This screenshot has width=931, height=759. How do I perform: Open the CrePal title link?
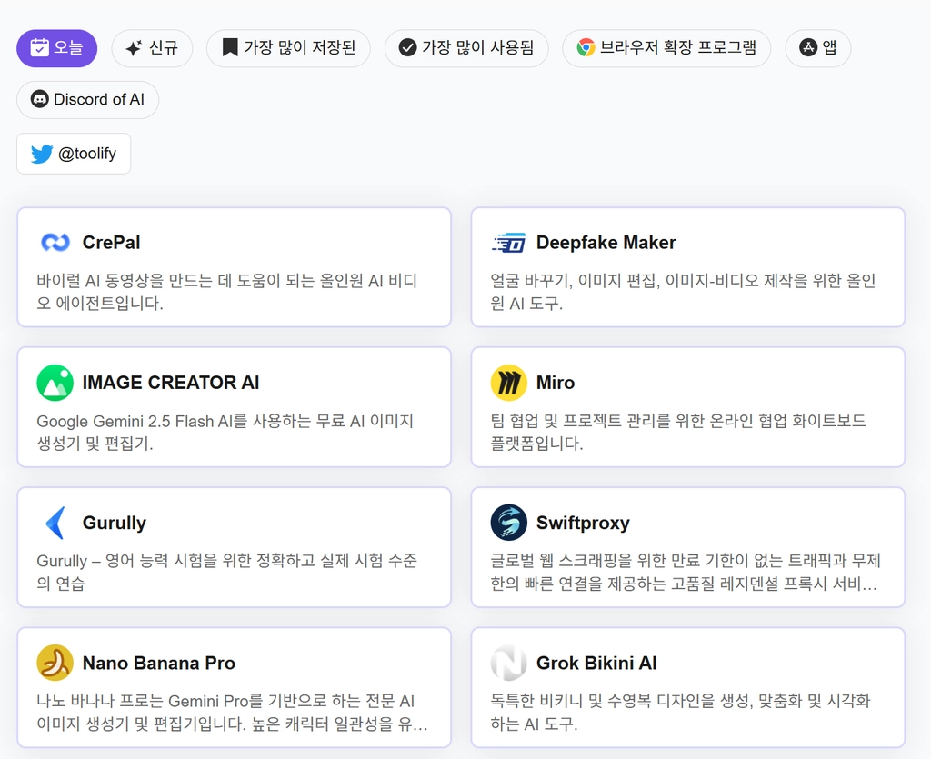pyautogui.click(x=111, y=242)
